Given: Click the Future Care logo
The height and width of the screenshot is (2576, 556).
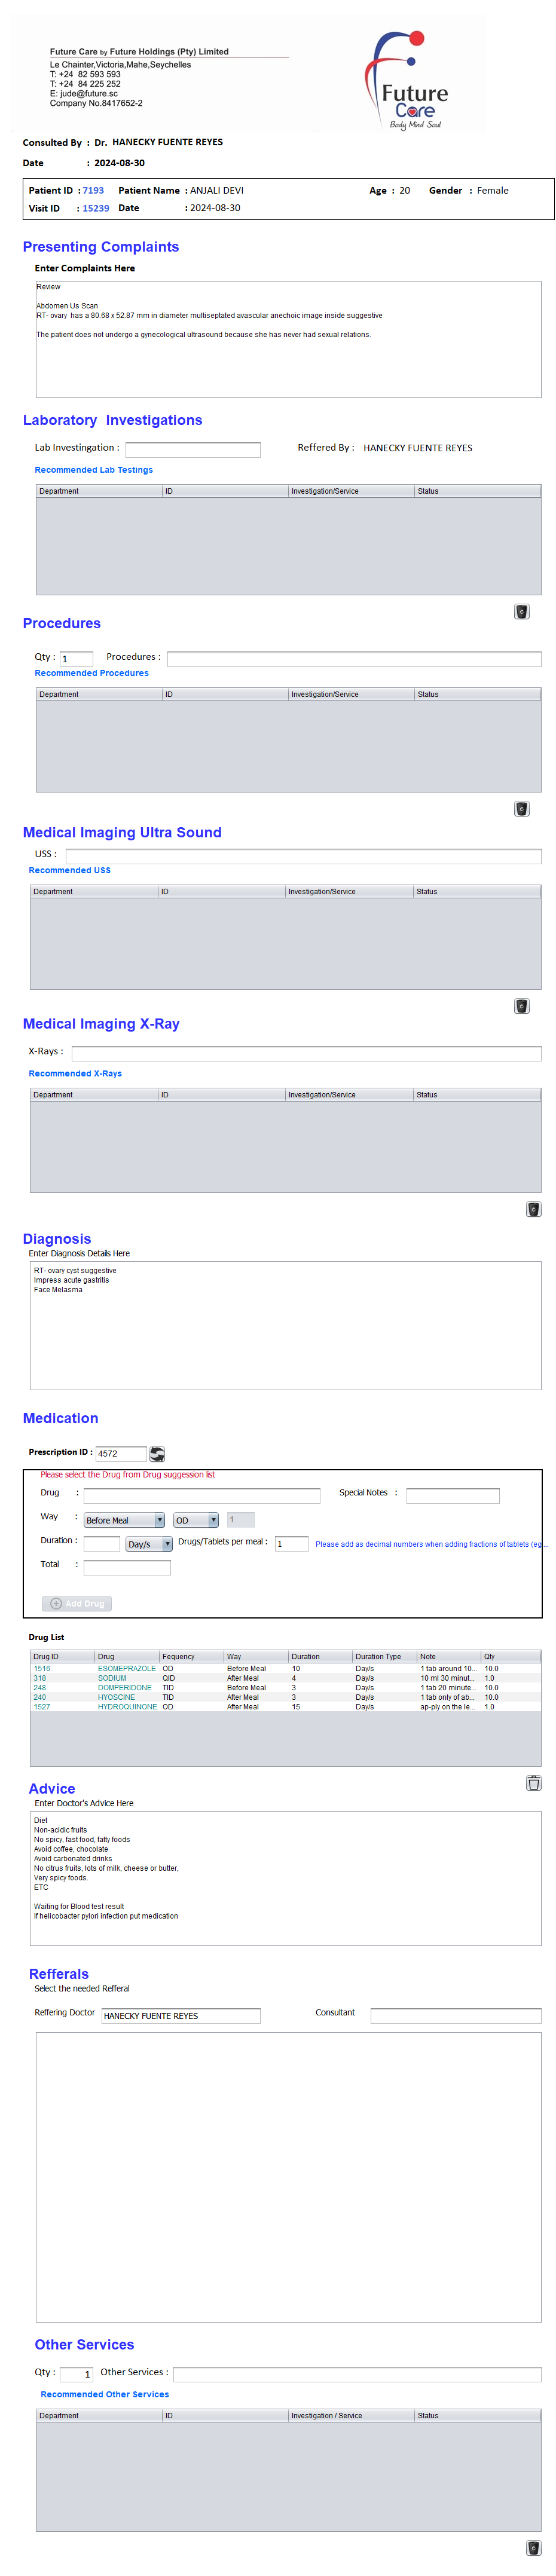Looking at the screenshot, I should click(410, 81).
